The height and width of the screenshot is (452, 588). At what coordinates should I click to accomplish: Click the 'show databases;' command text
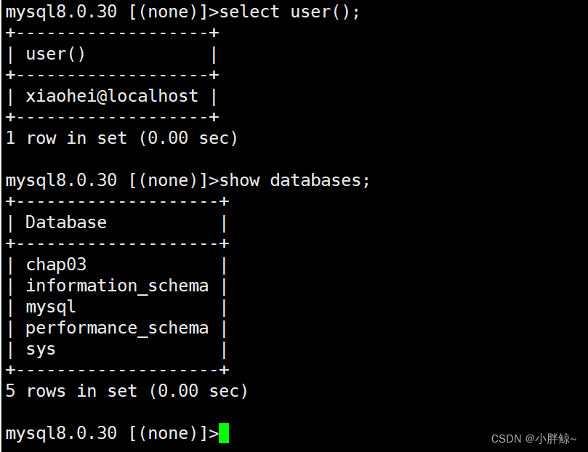[x=295, y=180]
